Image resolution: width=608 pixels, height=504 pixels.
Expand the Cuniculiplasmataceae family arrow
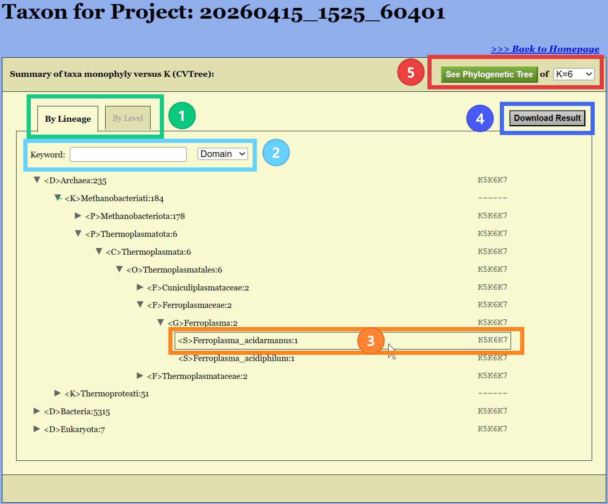coord(140,287)
